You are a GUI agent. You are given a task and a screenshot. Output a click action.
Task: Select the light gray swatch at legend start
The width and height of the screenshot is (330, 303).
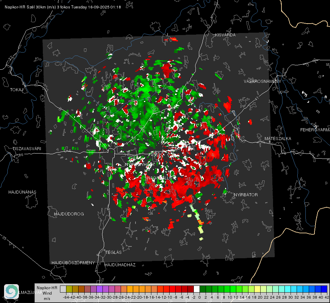(x=63, y=289)
